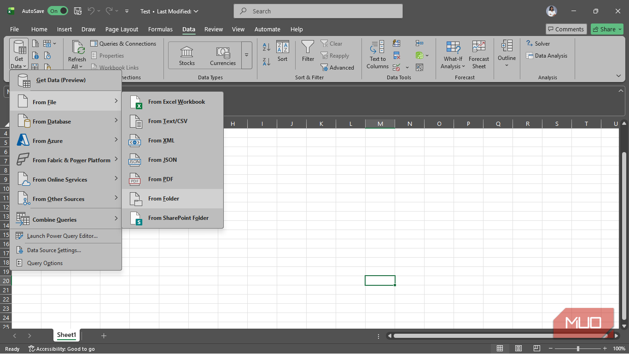The image size is (629, 354).
Task: Expand the Combine Queries submenu
Action: click(66, 219)
